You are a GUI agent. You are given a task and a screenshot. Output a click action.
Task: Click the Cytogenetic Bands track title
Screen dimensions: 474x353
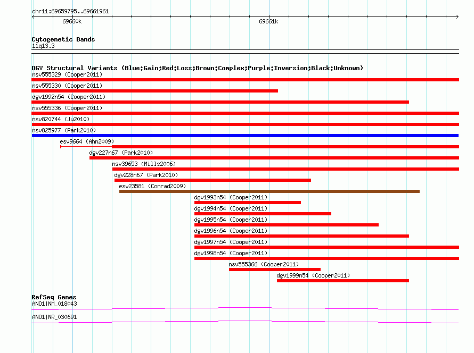(63, 39)
